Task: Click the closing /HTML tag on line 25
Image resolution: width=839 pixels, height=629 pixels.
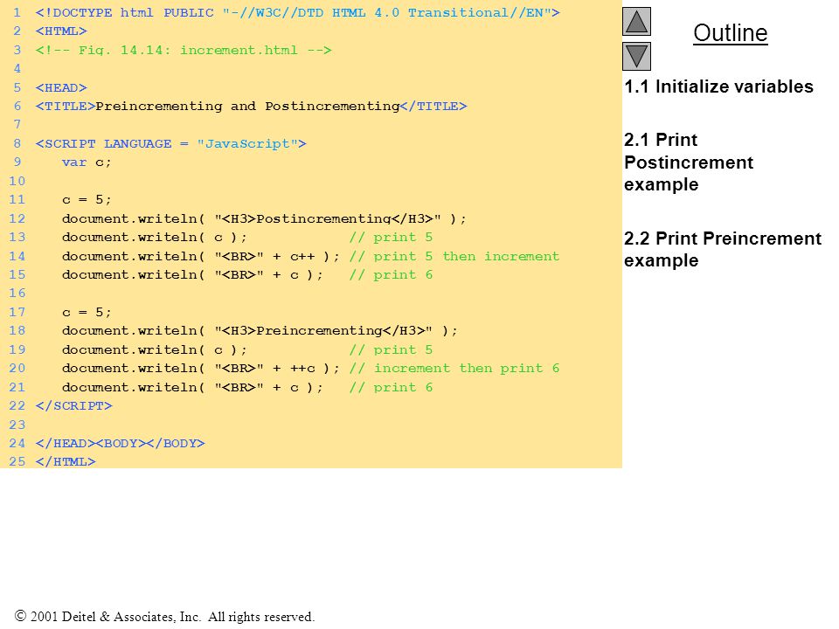Action: click(x=66, y=461)
